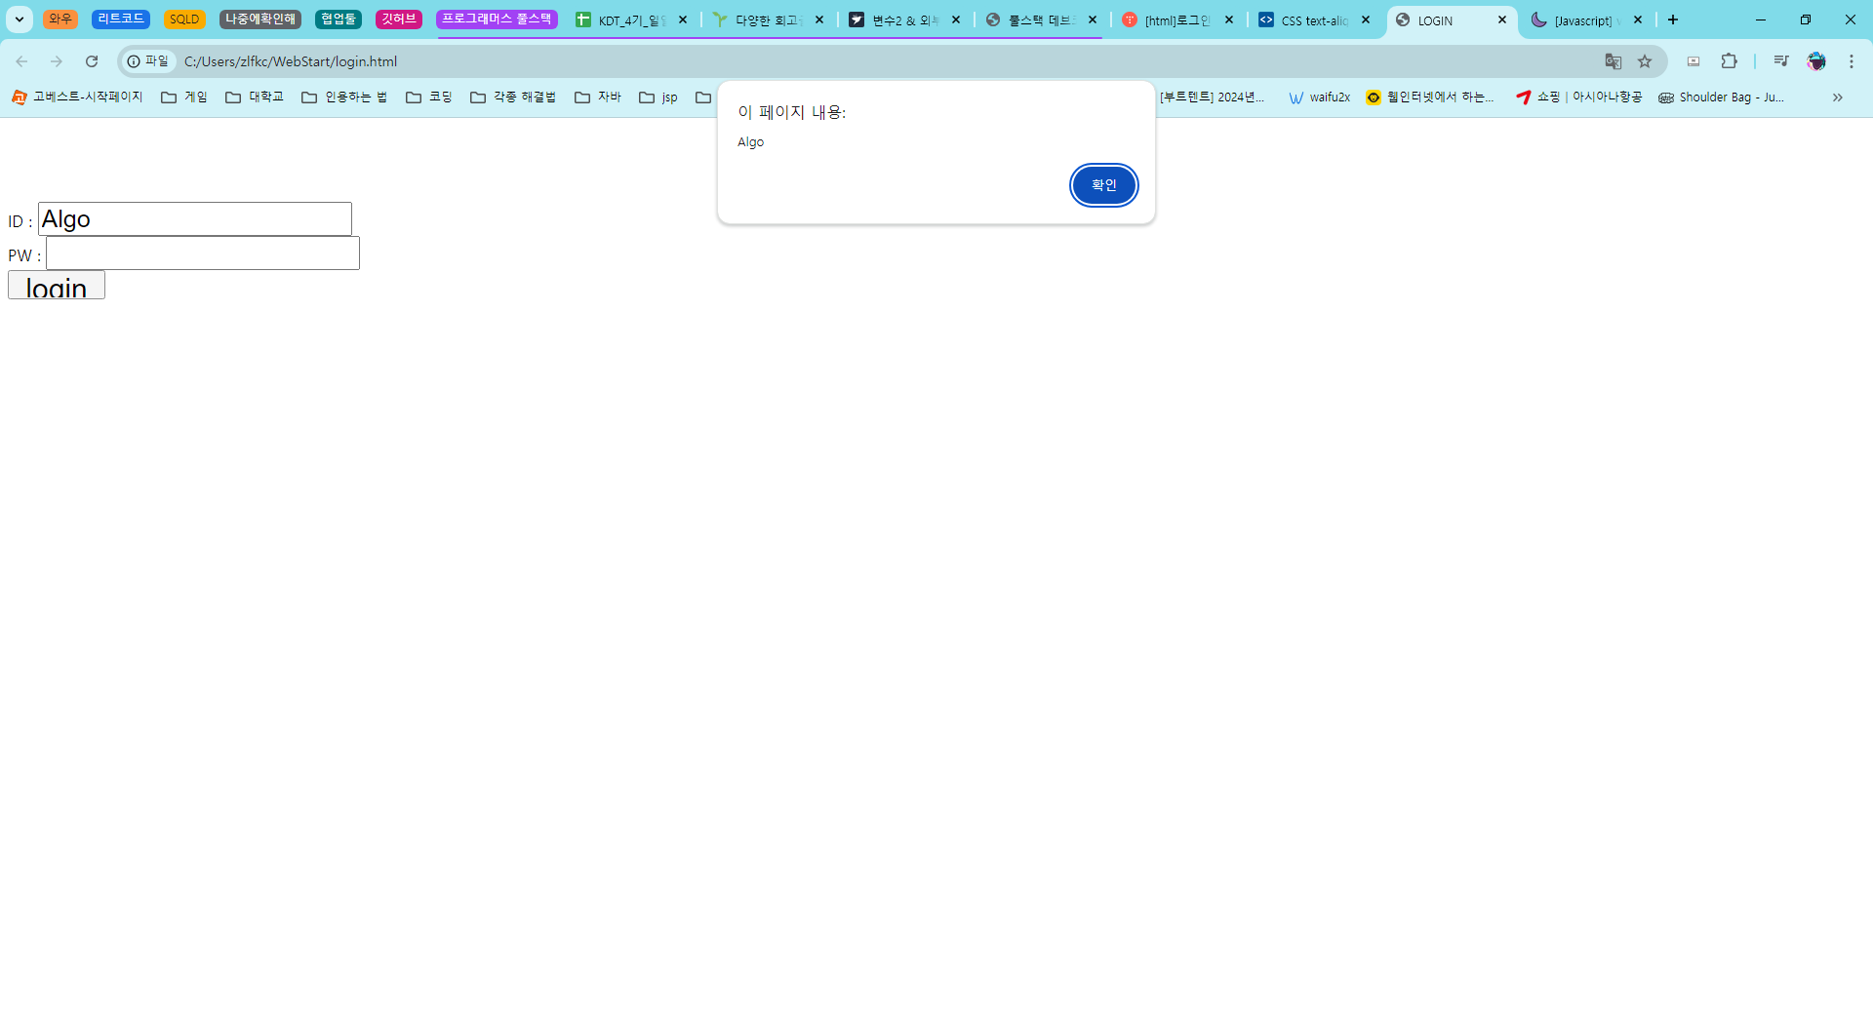The width and height of the screenshot is (1873, 1014).
Task: Expand the tab search dropdown arrow
Action: click(x=19, y=19)
